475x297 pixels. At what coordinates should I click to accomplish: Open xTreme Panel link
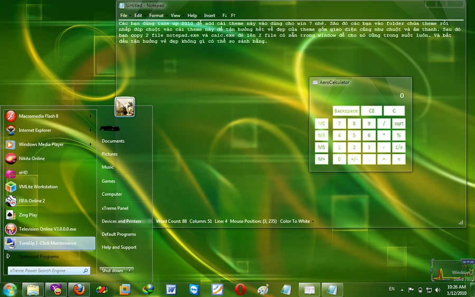point(115,208)
